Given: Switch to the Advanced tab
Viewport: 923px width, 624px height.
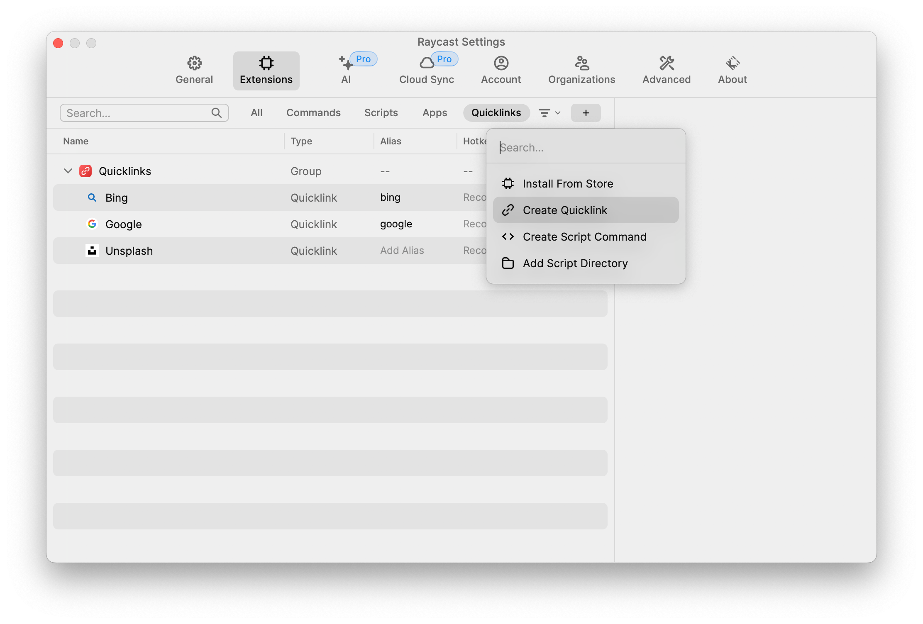Looking at the screenshot, I should point(667,71).
